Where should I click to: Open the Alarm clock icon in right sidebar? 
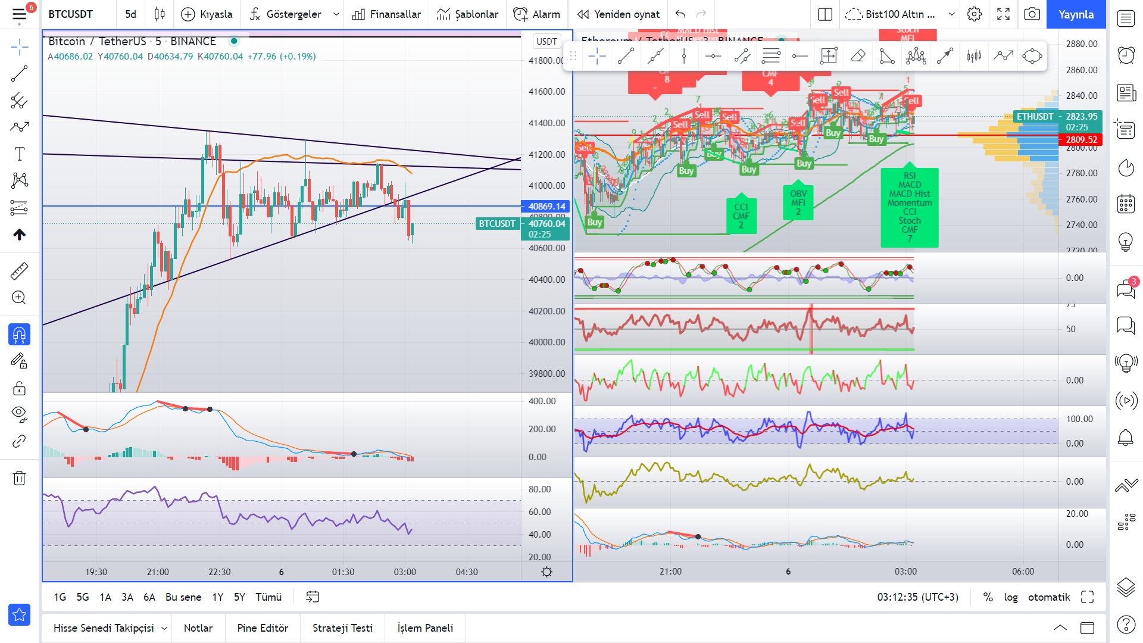coord(1126,55)
